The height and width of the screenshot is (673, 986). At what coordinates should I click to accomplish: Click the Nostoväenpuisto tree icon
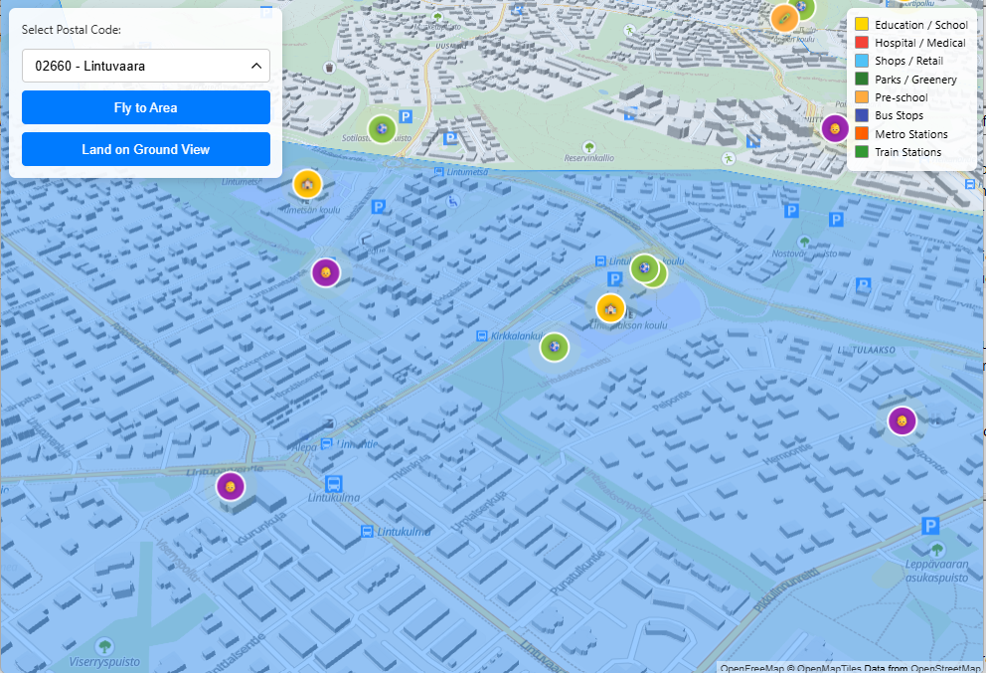(x=804, y=242)
